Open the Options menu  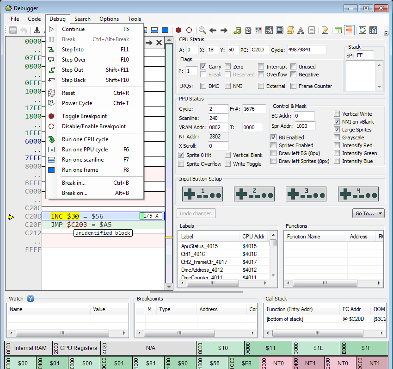109,19
